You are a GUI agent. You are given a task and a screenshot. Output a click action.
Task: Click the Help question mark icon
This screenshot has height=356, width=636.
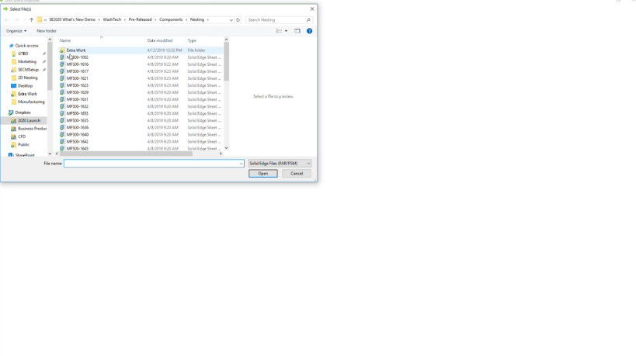310,31
